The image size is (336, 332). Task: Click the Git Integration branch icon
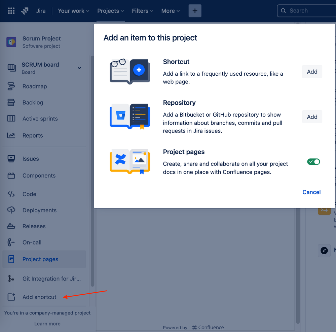11,279
